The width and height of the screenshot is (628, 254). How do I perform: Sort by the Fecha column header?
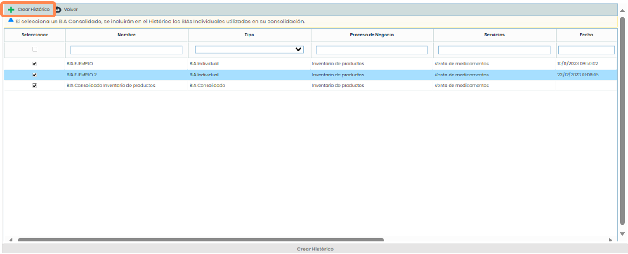(x=586, y=35)
